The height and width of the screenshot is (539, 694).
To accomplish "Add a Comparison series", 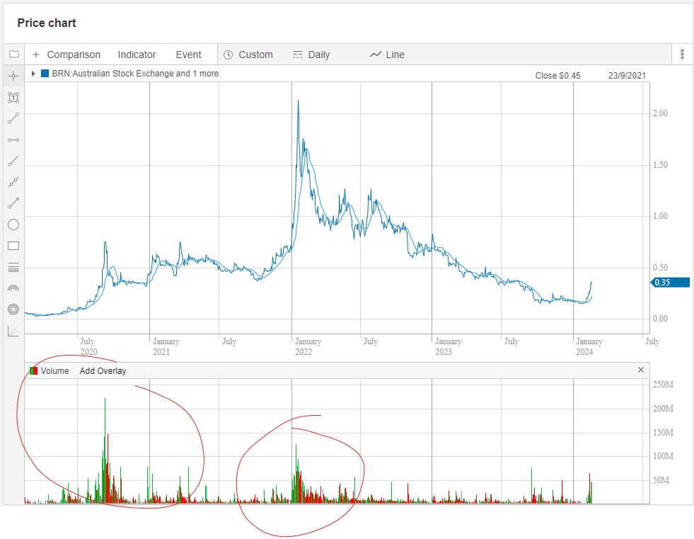I will (x=66, y=55).
